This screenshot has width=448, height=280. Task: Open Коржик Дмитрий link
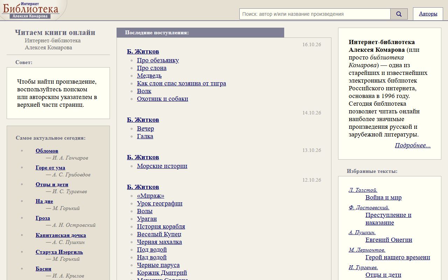coord(162,273)
